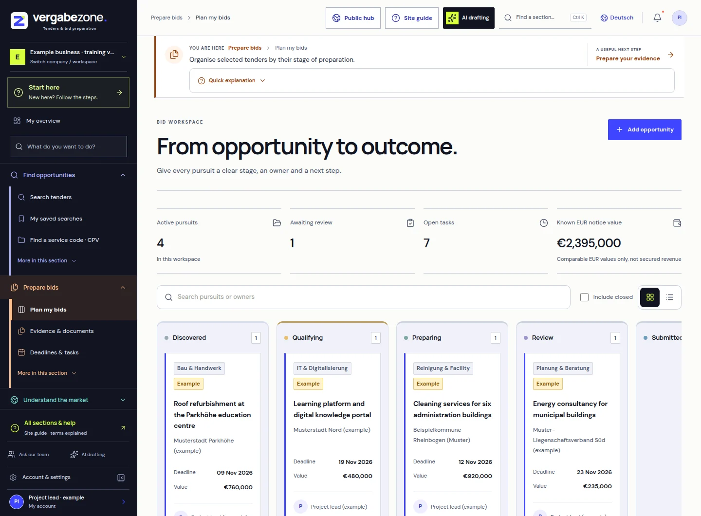The width and height of the screenshot is (701, 516).
Task: Open the PI user avatar menu
Action: (680, 18)
